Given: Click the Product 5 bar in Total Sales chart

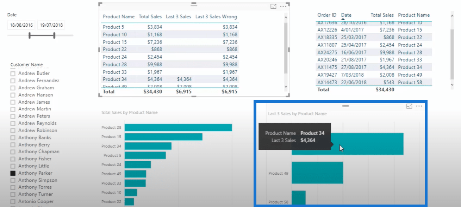Looking at the screenshot, I should [145, 155].
